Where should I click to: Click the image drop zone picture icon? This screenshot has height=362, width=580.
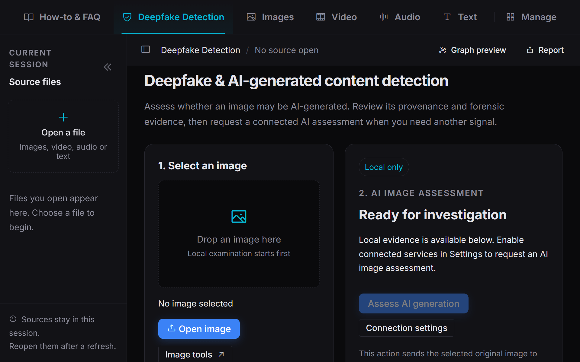click(239, 216)
